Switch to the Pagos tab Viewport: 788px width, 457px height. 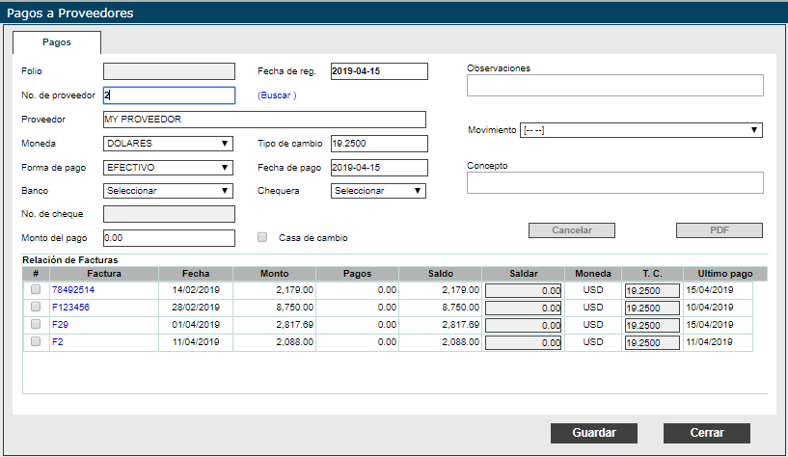tap(56, 42)
